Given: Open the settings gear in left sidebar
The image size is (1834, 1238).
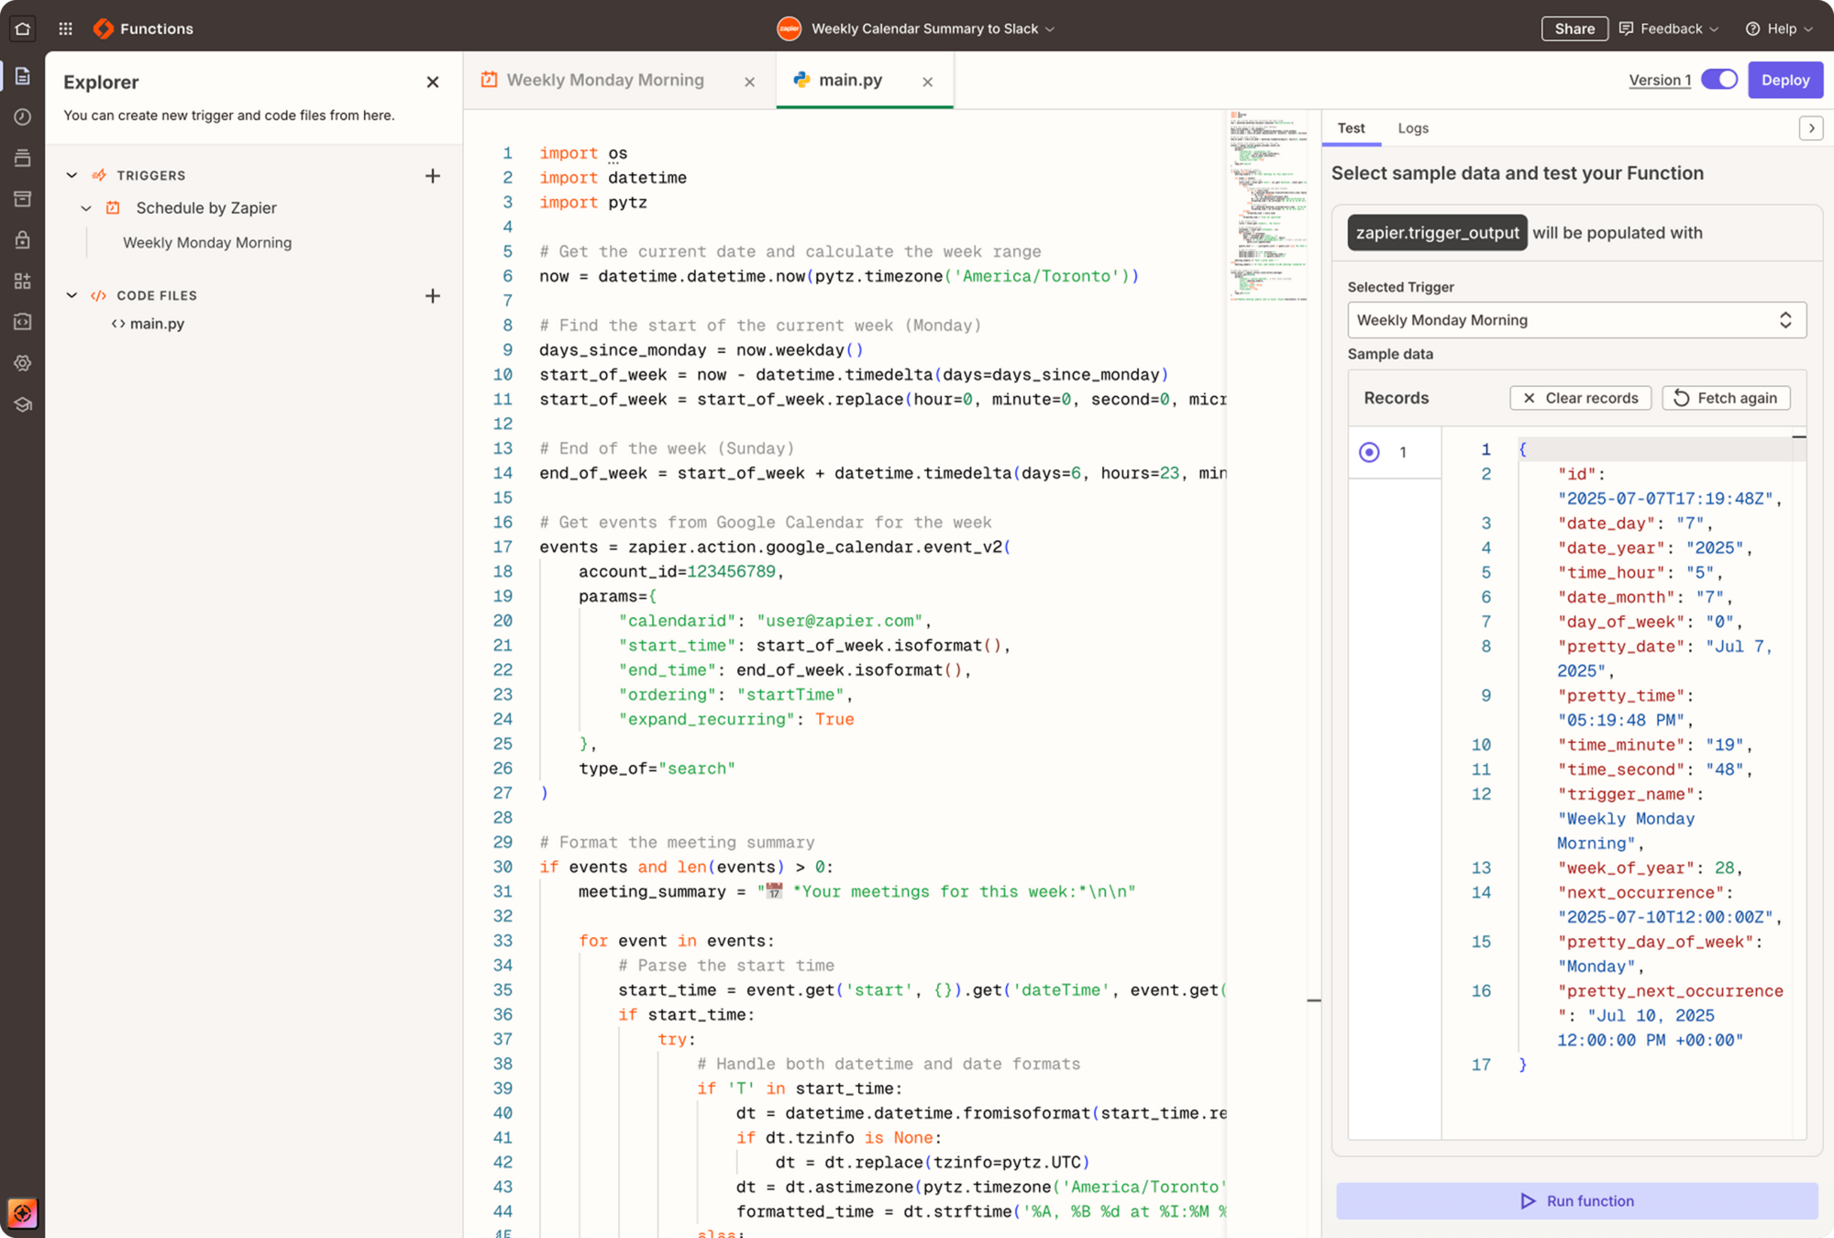Looking at the screenshot, I should (x=23, y=363).
